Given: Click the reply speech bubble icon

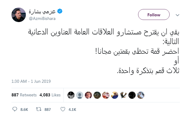Looking at the screenshot, I should 15,109.
